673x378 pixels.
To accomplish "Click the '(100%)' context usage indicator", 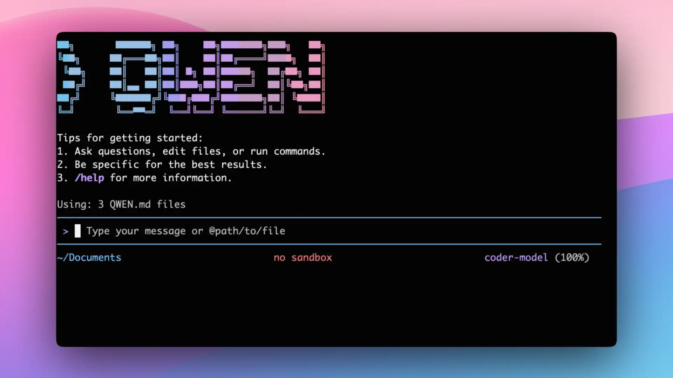I will coord(572,257).
